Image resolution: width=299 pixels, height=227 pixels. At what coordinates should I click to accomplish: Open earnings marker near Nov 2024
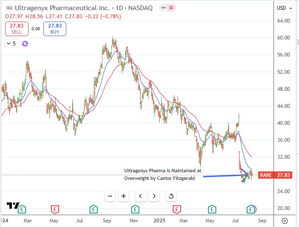pos(135,209)
